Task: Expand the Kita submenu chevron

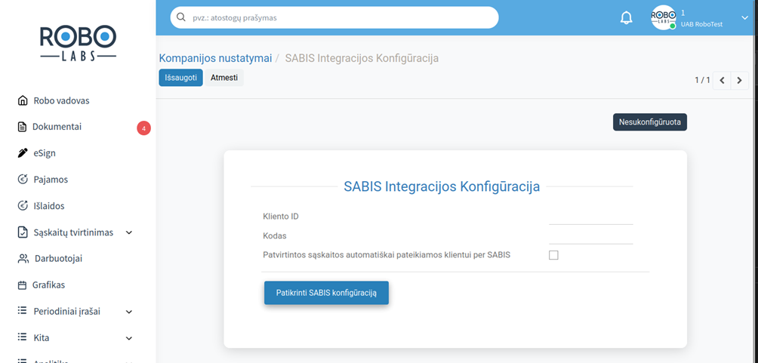Action: pyautogui.click(x=129, y=338)
